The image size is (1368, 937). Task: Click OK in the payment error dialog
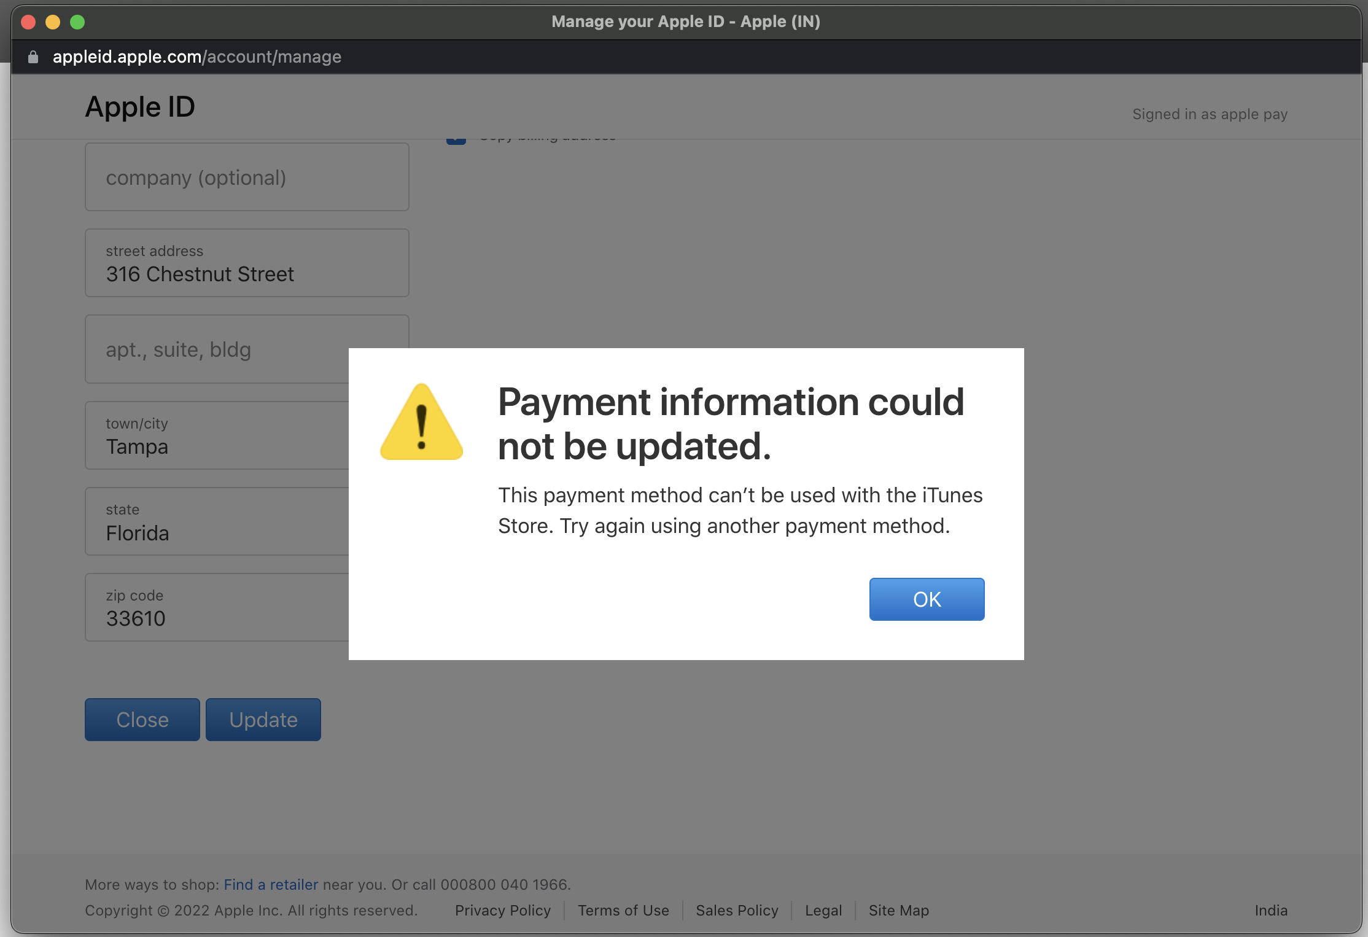click(927, 599)
